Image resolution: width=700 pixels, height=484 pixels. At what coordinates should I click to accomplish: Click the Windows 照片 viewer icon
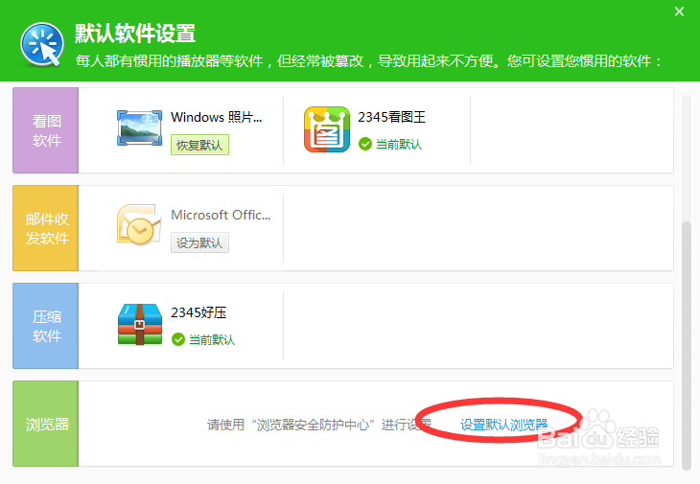(139, 127)
